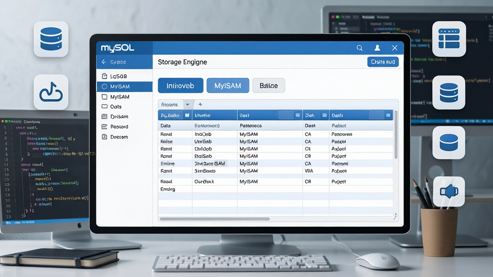Click database cylinder tile above megaphone tile

coord(449,142)
